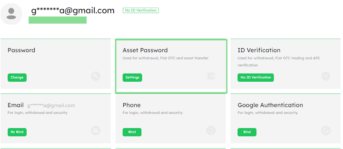Click the green highlighted bar under email
This screenshot has width=343, height=149.
coord(58,20)
